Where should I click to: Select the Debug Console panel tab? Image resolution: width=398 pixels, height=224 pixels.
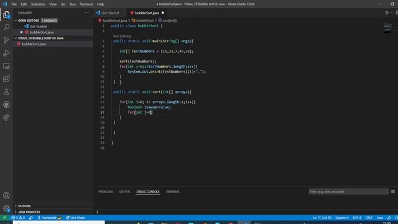pos(148,192)
